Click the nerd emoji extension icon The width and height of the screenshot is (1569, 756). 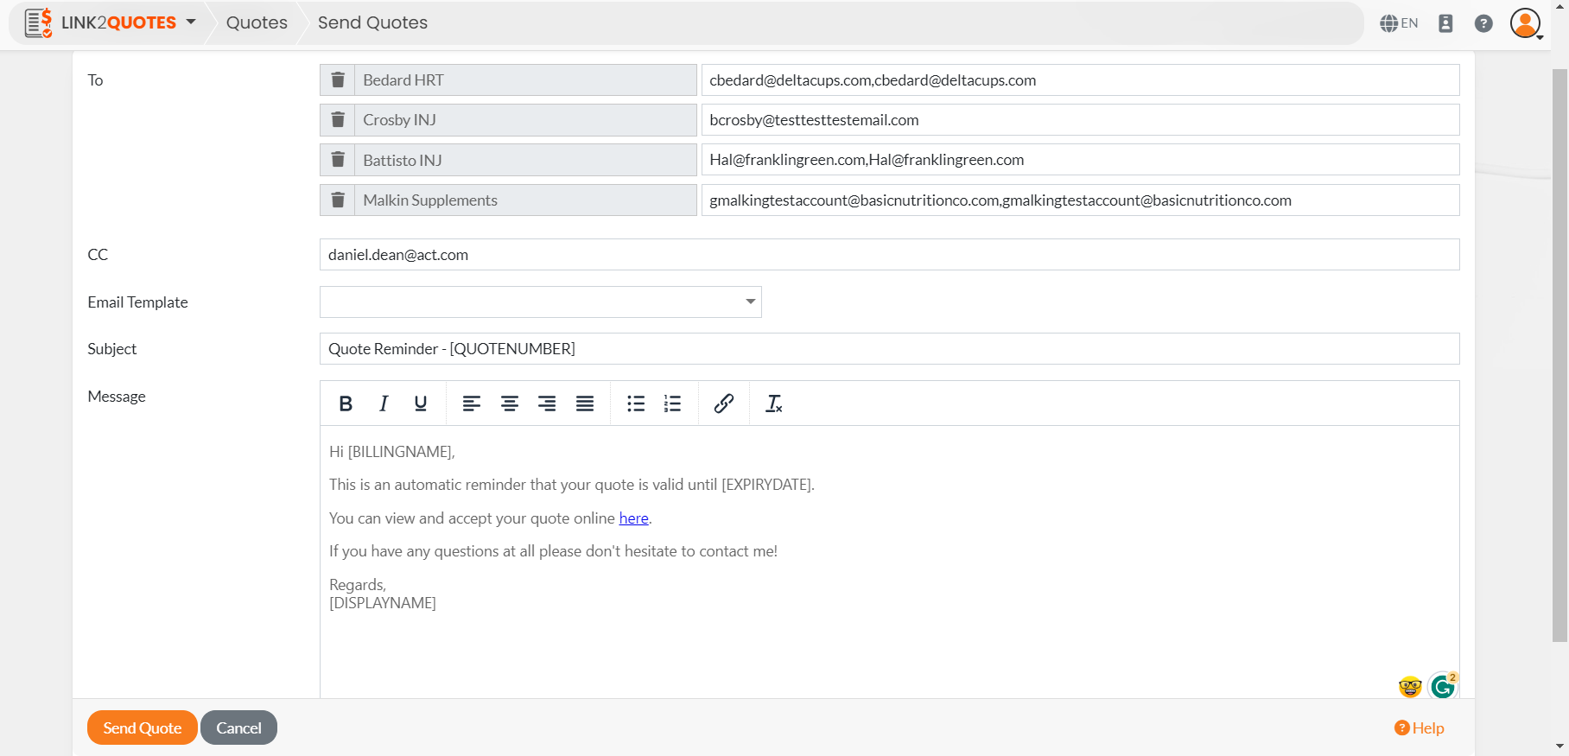(x=1410, y=687)
